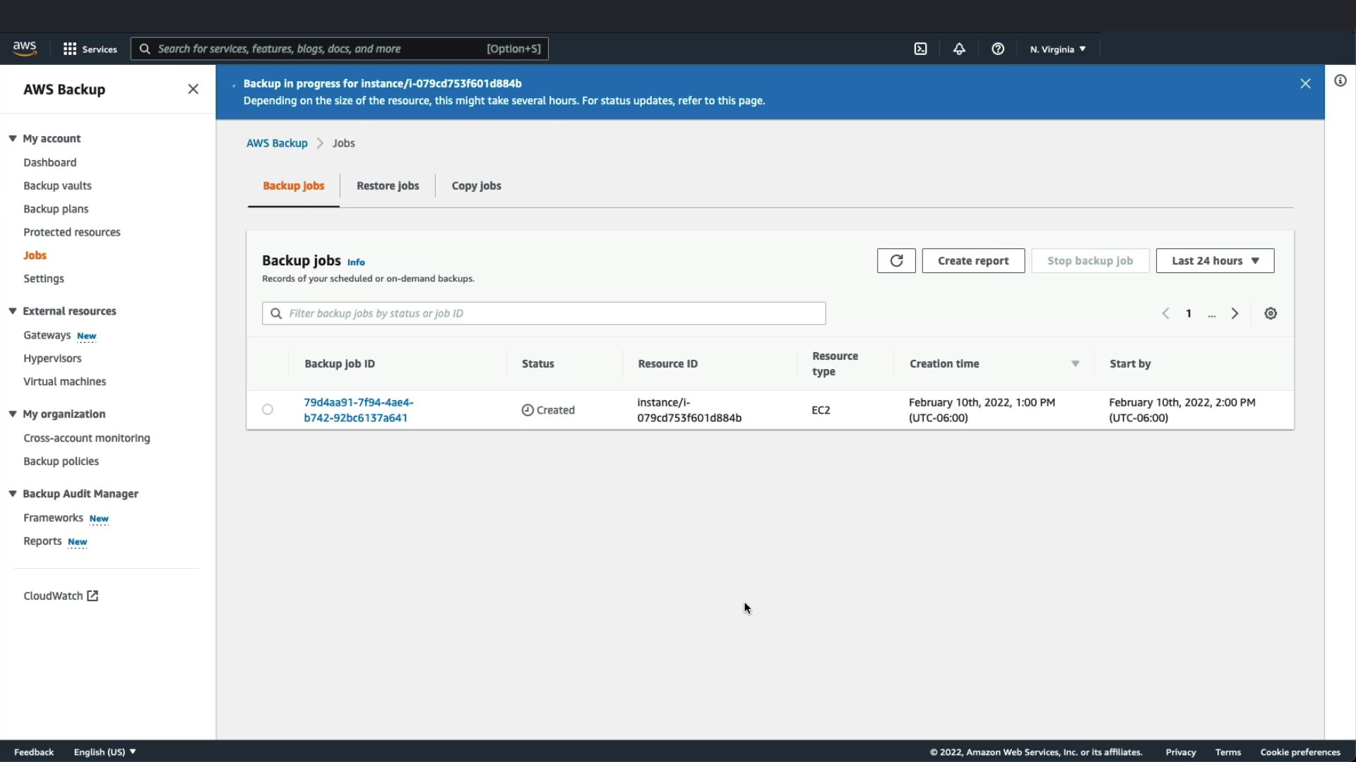This screenshot has height=762, width=1356.
Task: Go to next page of backup jobs
Action: pos(1235,313)
